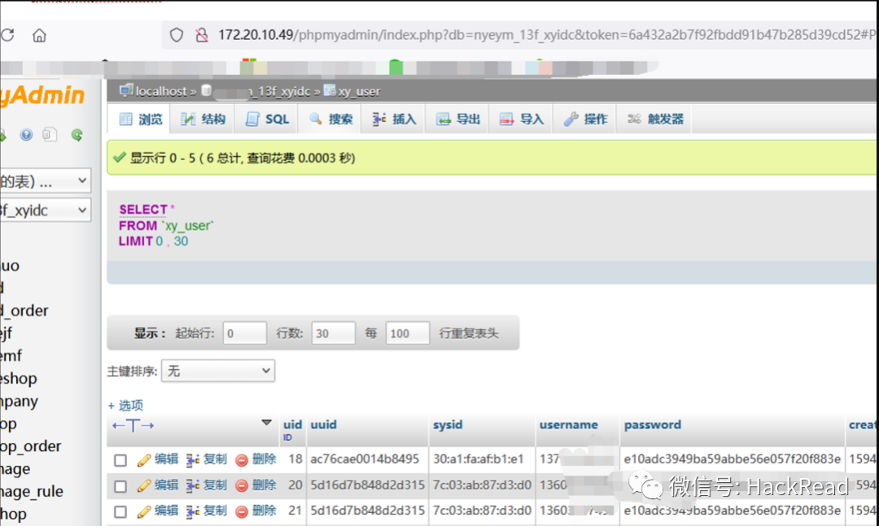Click 删除 delete for row uid 18
Screen dimensions: 879x526
click(256, 459)
